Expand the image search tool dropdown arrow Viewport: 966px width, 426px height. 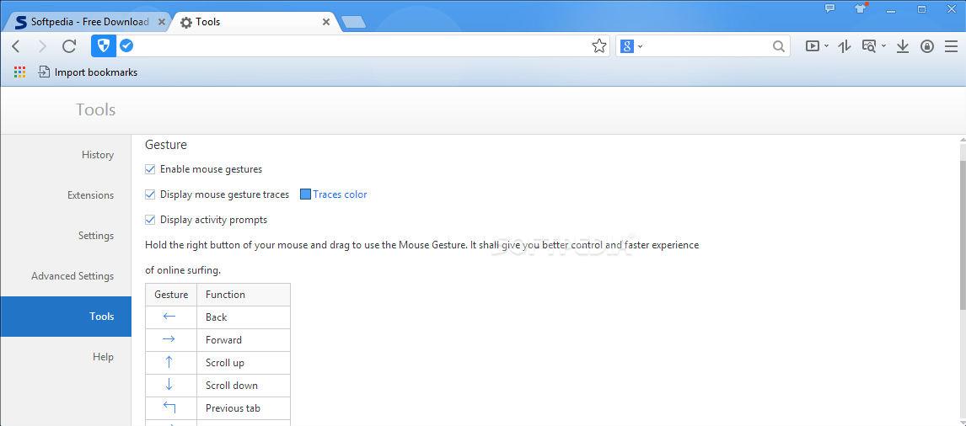pos(884,46)
